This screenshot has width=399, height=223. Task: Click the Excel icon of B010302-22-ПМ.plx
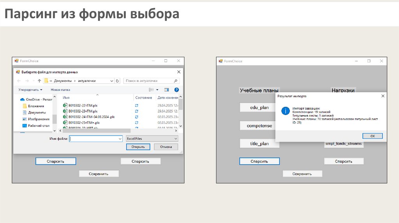click(65, 105)
